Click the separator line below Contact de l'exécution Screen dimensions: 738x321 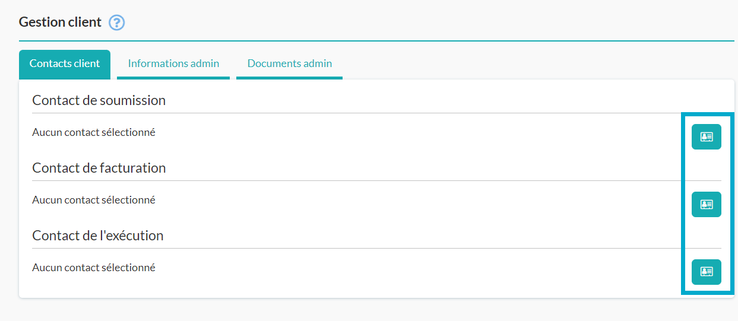point(376,248)
